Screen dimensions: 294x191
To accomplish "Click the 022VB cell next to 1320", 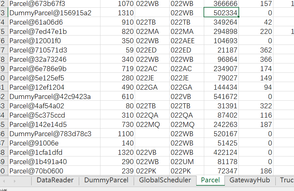I will pyautogui.click(x=152, y=152).
